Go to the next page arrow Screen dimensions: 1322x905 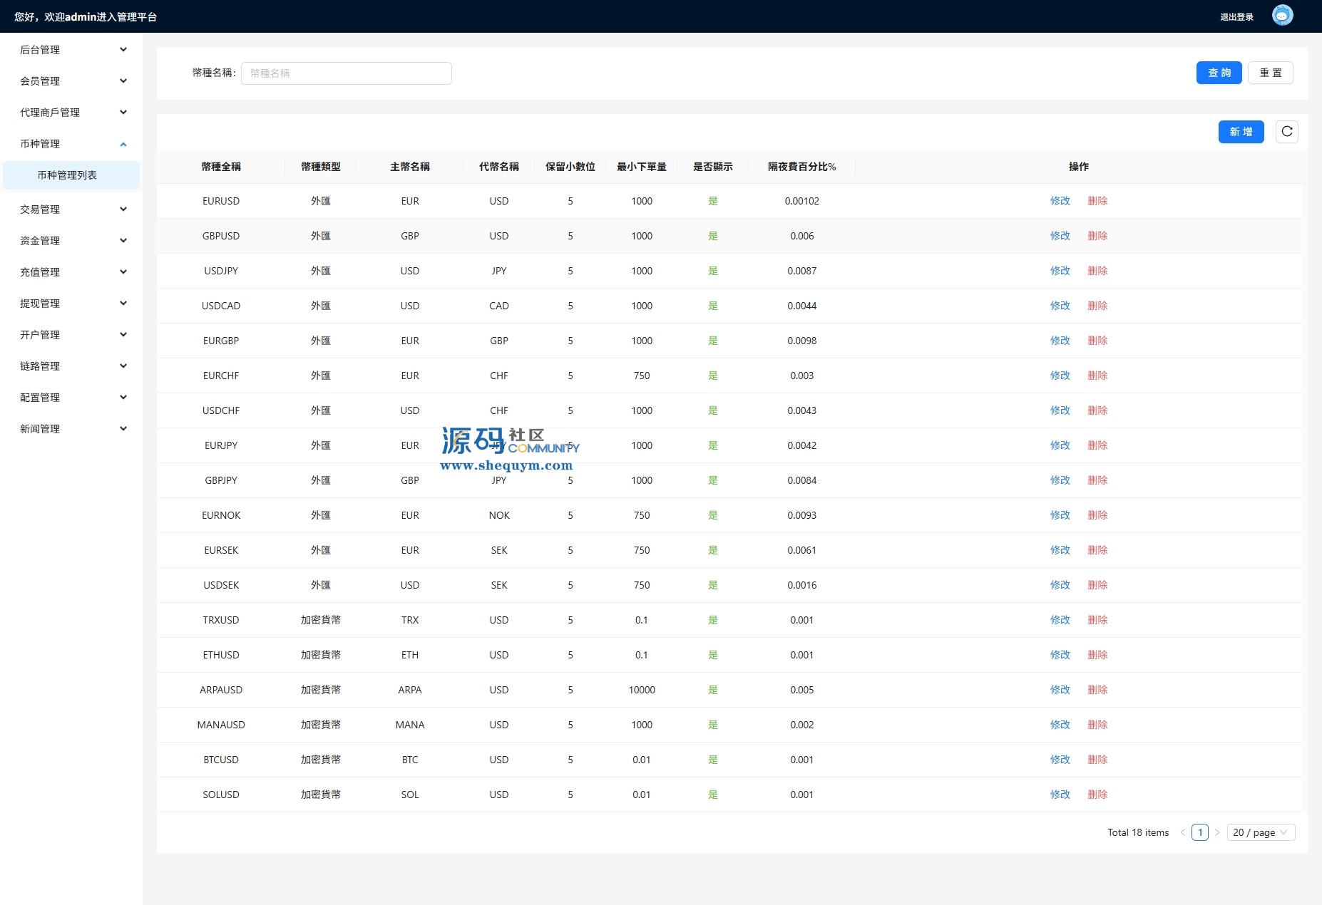pos(1217,832)
